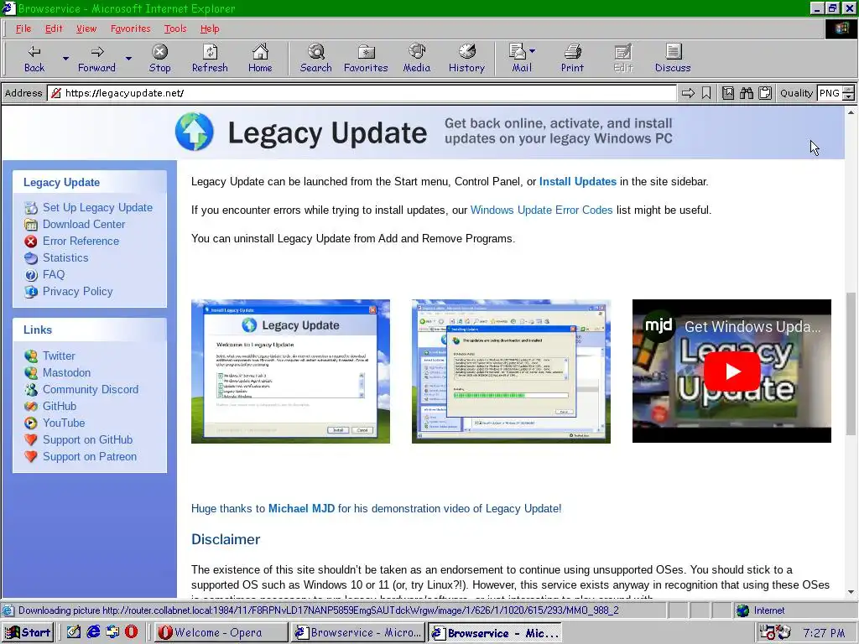
Task: Click the Internet Explorer quick launch icon
Action: (93, 632)
